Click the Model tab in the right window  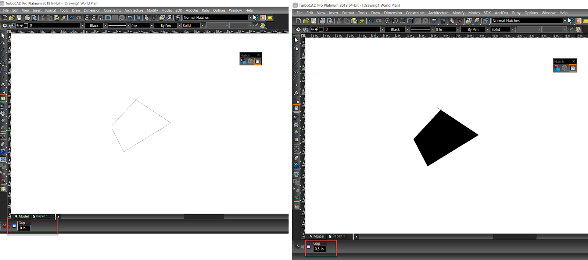(317, 236)
